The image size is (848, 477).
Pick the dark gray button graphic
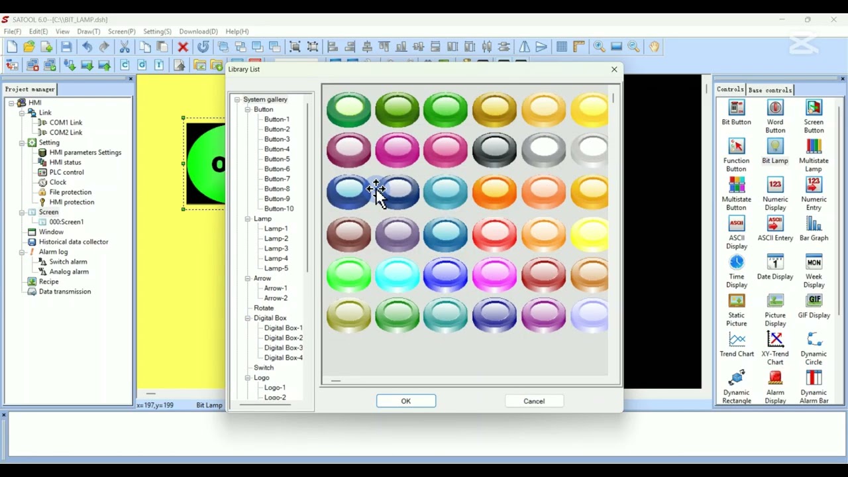click(494, 149)
